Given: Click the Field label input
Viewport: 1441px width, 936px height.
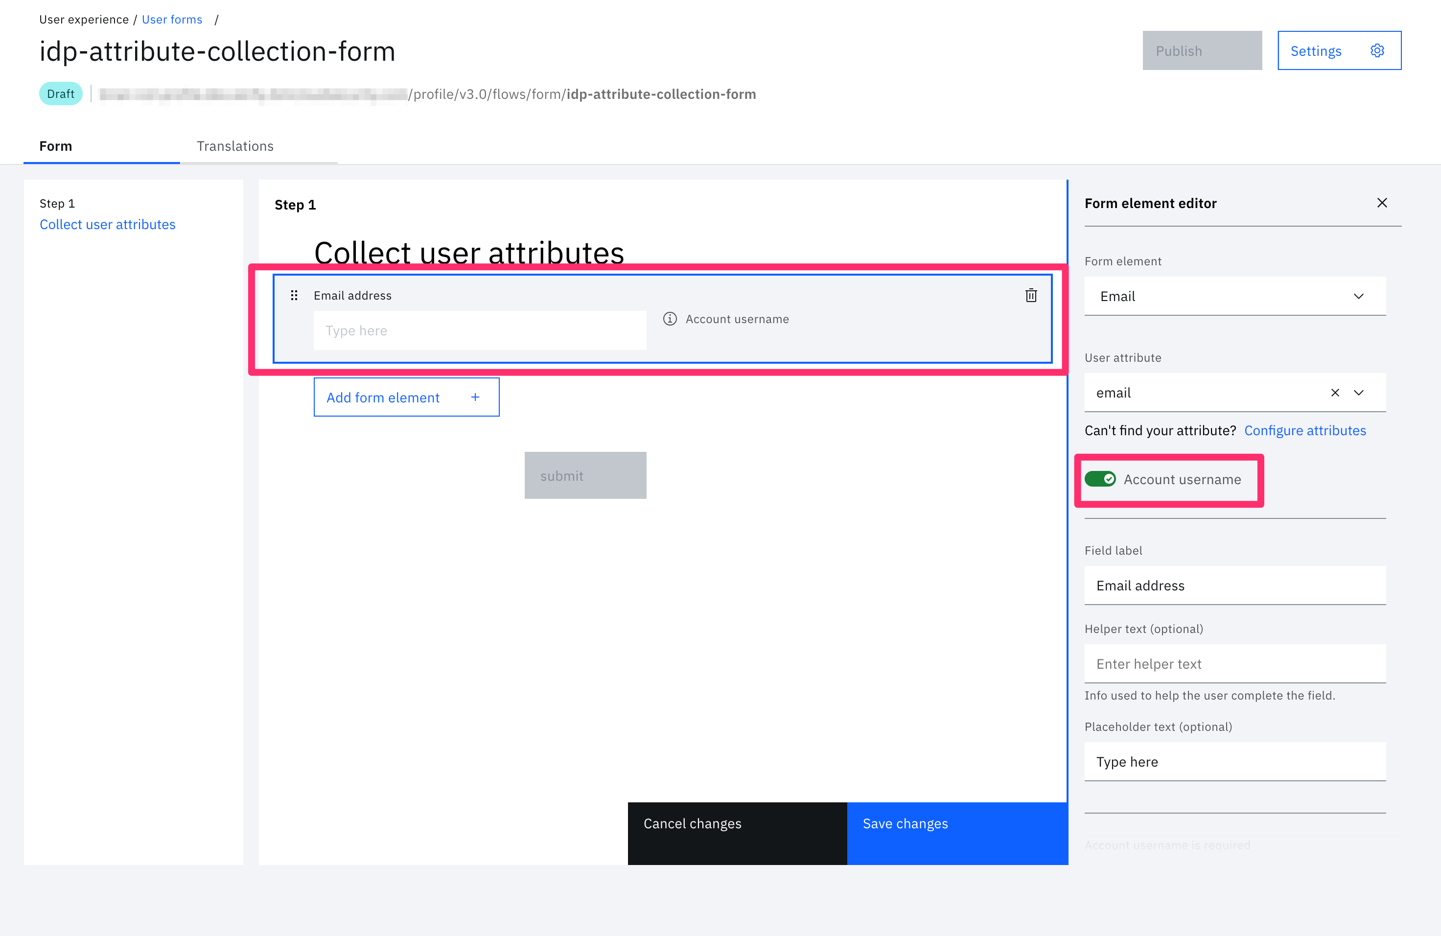Looking at the screenshot, I should pos(1234,585).
